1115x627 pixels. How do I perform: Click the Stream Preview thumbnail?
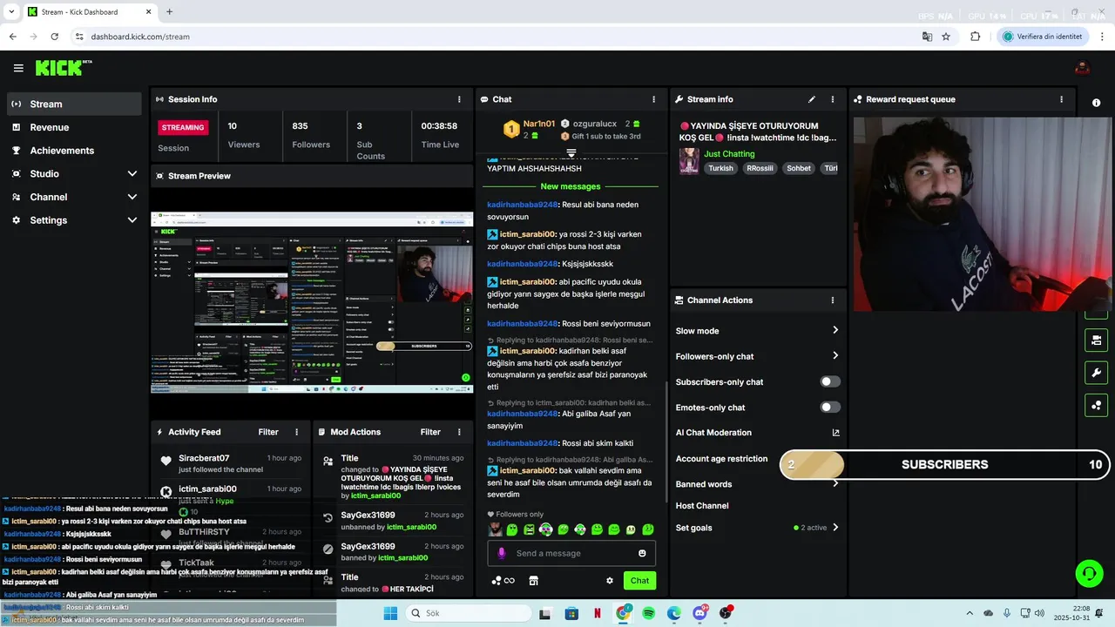[x=312, y=302]
